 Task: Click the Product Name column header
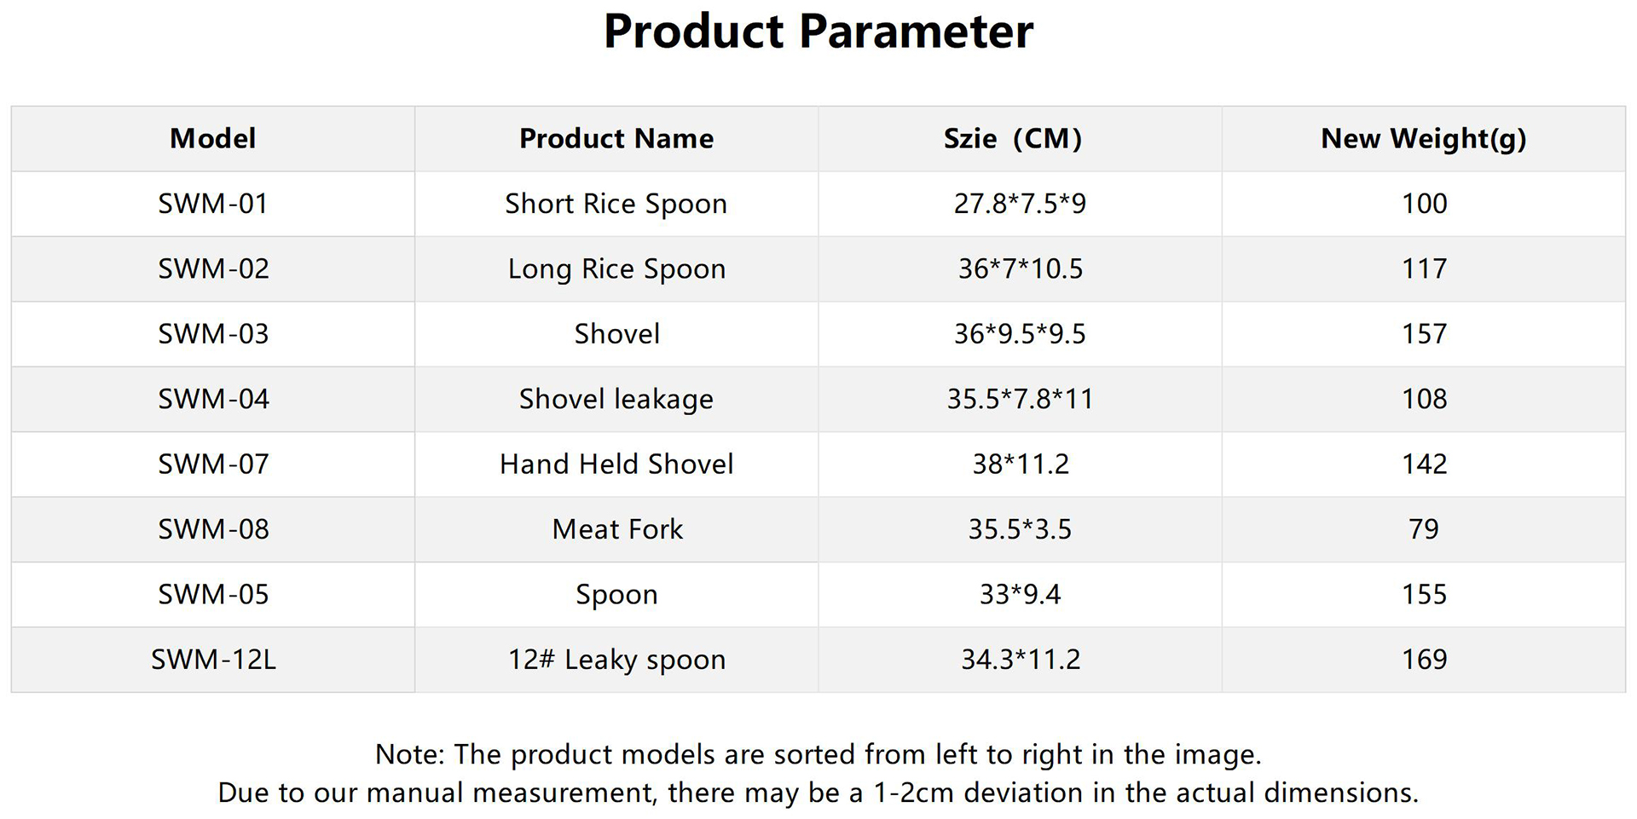coord(616,139)
